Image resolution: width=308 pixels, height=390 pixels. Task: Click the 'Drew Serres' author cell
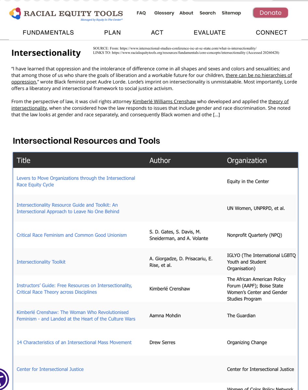click(x=162, y=342)
